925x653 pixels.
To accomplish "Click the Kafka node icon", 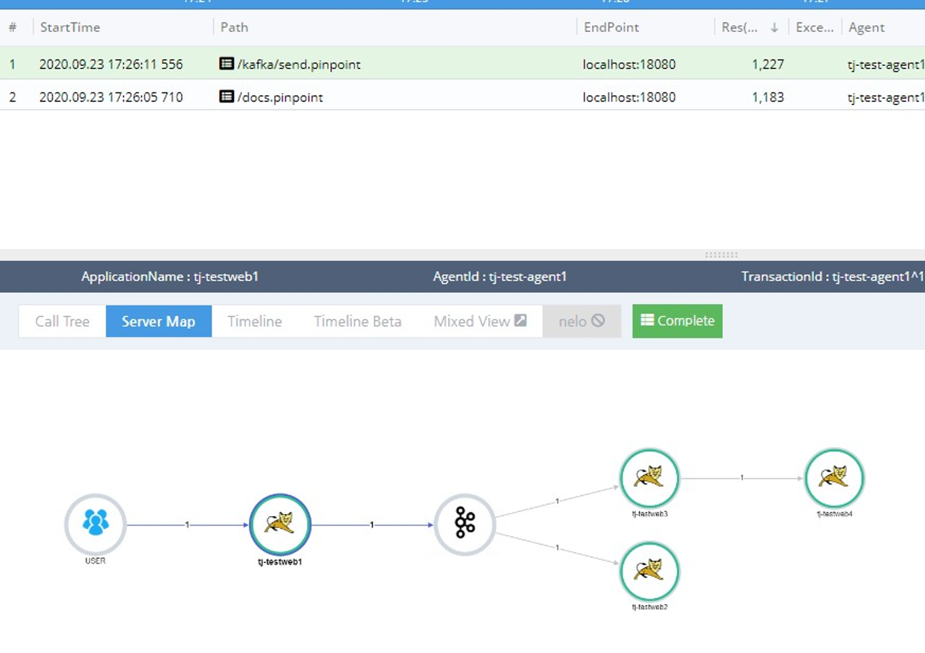I will (465, 524).
